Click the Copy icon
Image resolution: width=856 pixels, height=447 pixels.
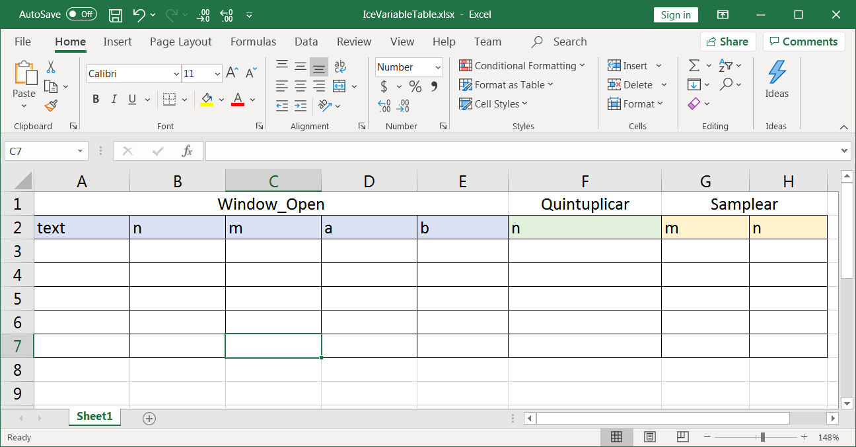pos(51,86)
